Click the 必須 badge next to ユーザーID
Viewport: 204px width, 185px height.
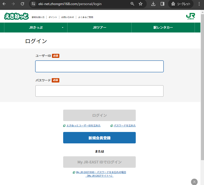pos(56,56)
